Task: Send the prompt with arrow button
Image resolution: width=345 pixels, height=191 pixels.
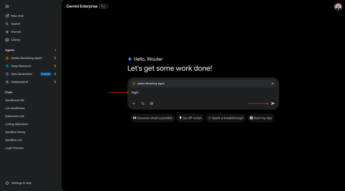Action: (x=273, y=103)
